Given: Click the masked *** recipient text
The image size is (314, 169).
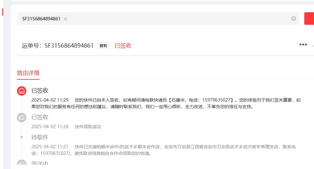Looking at the screenshot, I should tap(303, 45).
